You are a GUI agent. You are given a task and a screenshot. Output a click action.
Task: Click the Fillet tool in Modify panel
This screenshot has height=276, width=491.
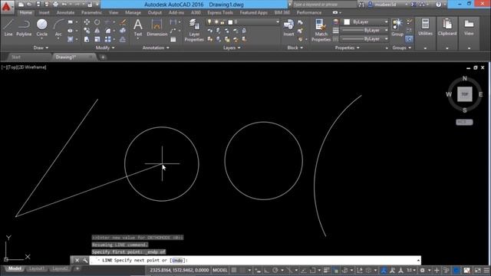tap(107, 31)
